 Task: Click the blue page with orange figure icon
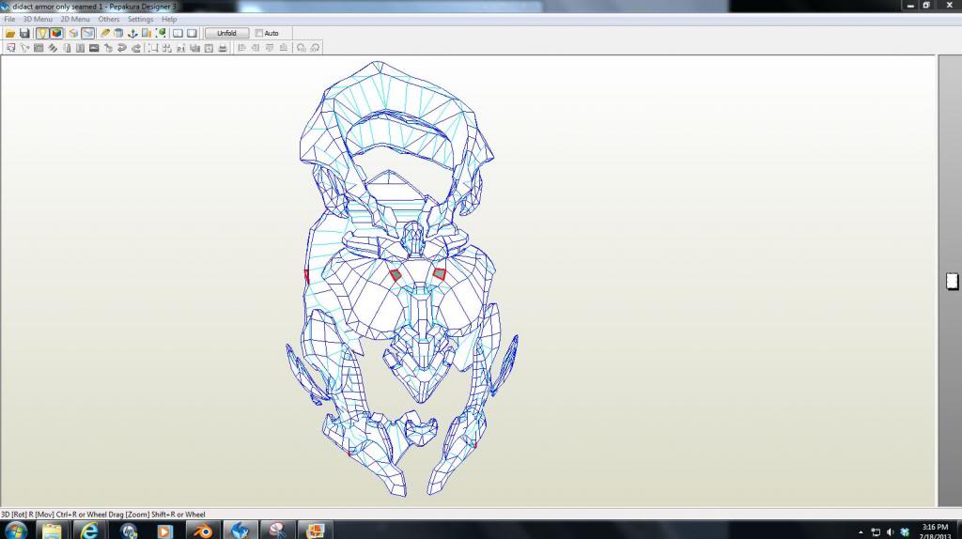147,33
